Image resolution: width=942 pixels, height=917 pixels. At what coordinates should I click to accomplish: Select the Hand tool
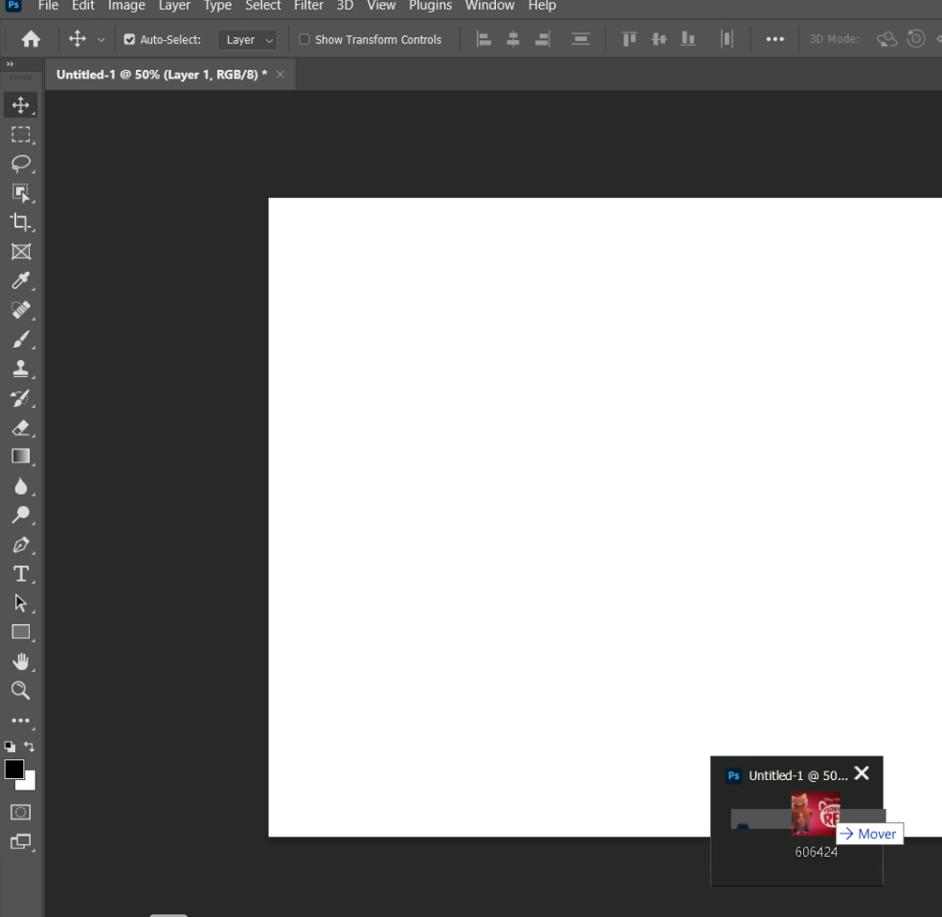(20, 661)
